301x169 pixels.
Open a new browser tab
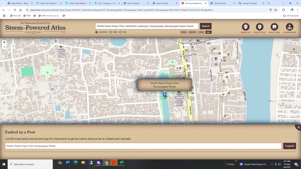(269, 3)
